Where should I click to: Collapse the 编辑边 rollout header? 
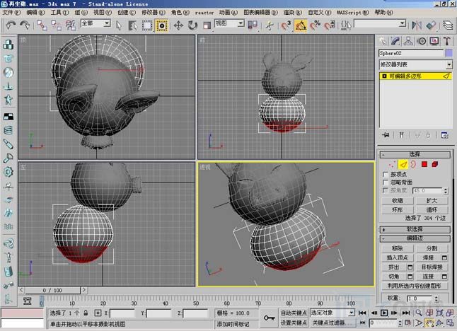415,238
